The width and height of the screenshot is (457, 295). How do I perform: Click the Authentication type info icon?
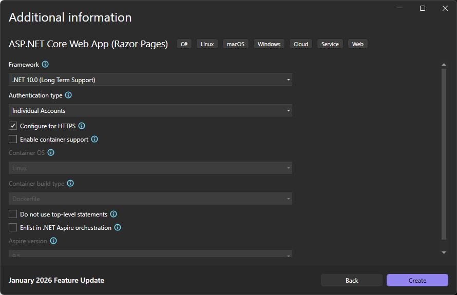68,95
